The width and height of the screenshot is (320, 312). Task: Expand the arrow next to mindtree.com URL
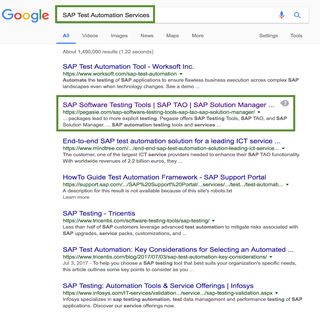(x=283, y=148)
